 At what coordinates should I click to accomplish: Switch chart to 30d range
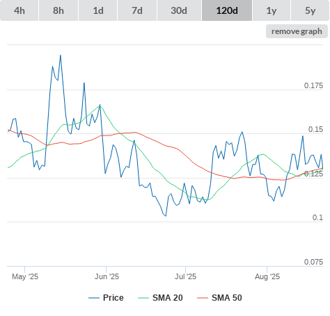click(179, 10)
